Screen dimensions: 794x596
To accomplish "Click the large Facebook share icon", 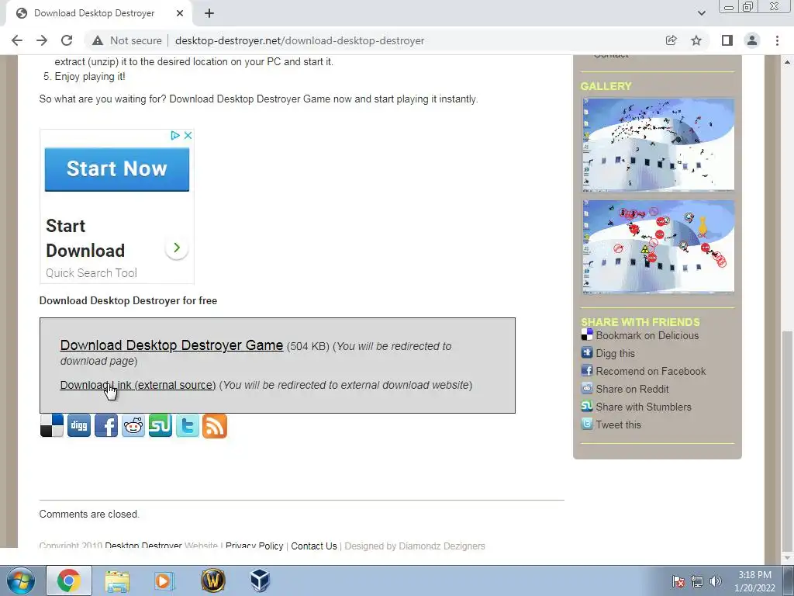I will [105, 426].
